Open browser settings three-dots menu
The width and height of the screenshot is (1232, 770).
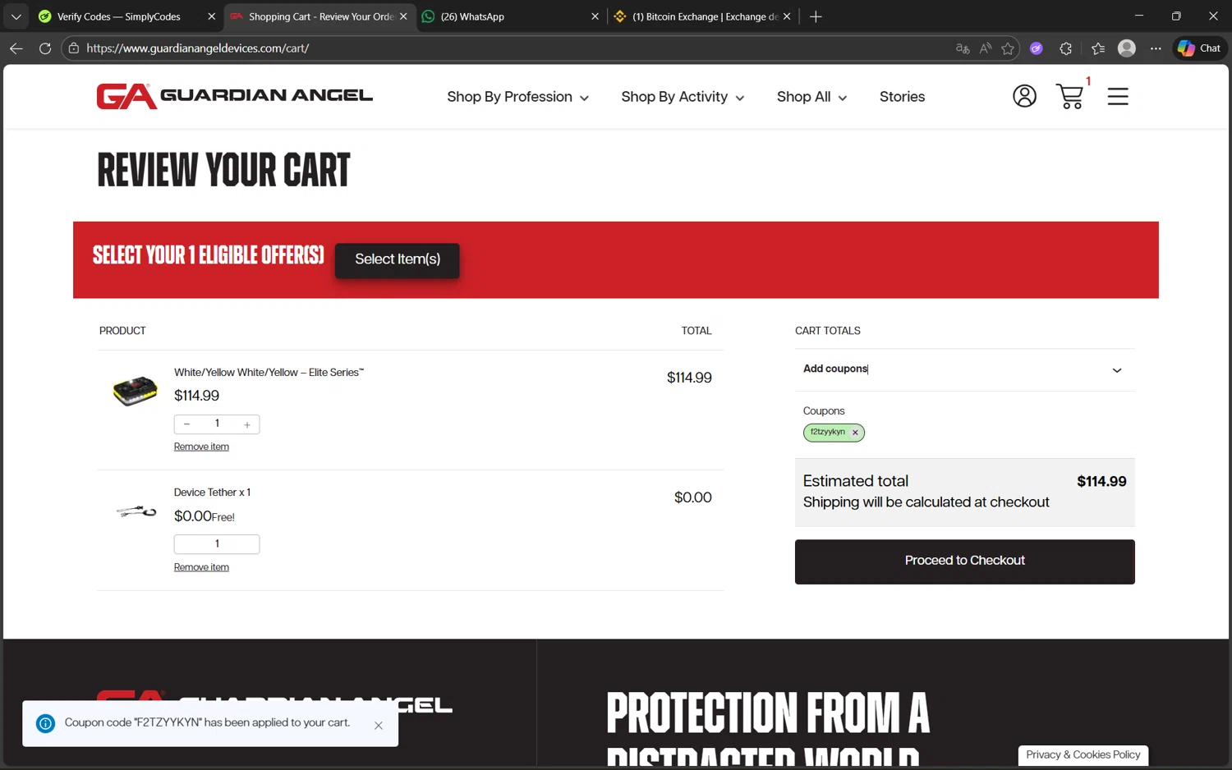[1156, 48]
